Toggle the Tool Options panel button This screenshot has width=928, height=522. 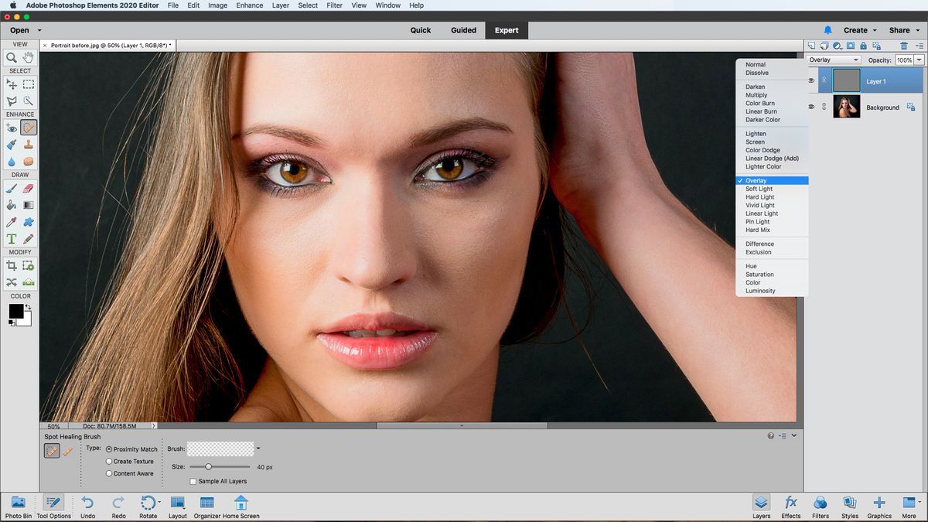pos(53,507)
